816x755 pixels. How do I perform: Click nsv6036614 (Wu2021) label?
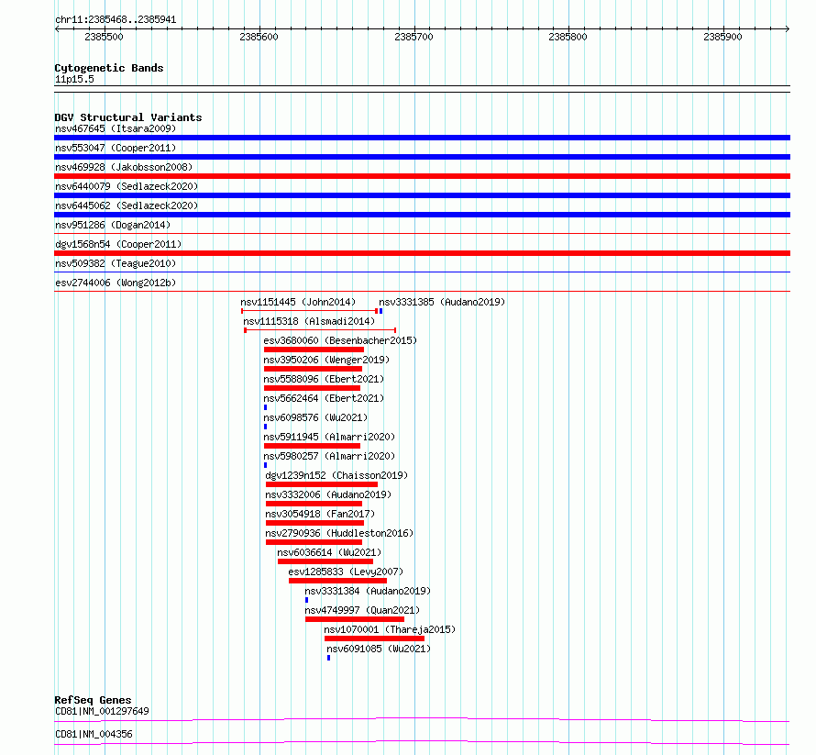coord(329,552)
